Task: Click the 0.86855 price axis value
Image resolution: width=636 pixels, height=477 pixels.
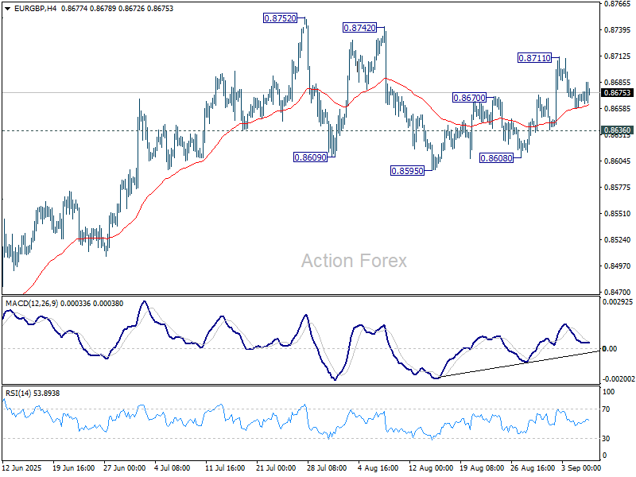Action: 618,83
